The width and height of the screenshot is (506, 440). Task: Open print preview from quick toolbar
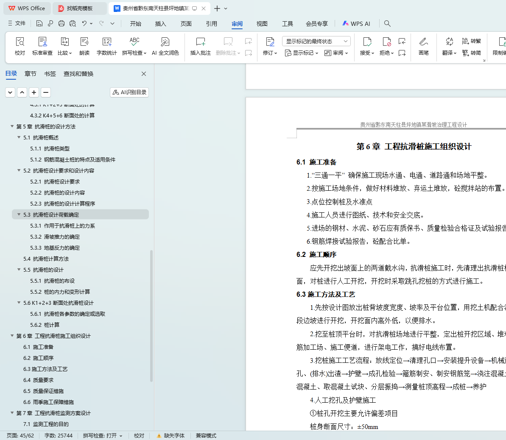[x=73, y=24]
